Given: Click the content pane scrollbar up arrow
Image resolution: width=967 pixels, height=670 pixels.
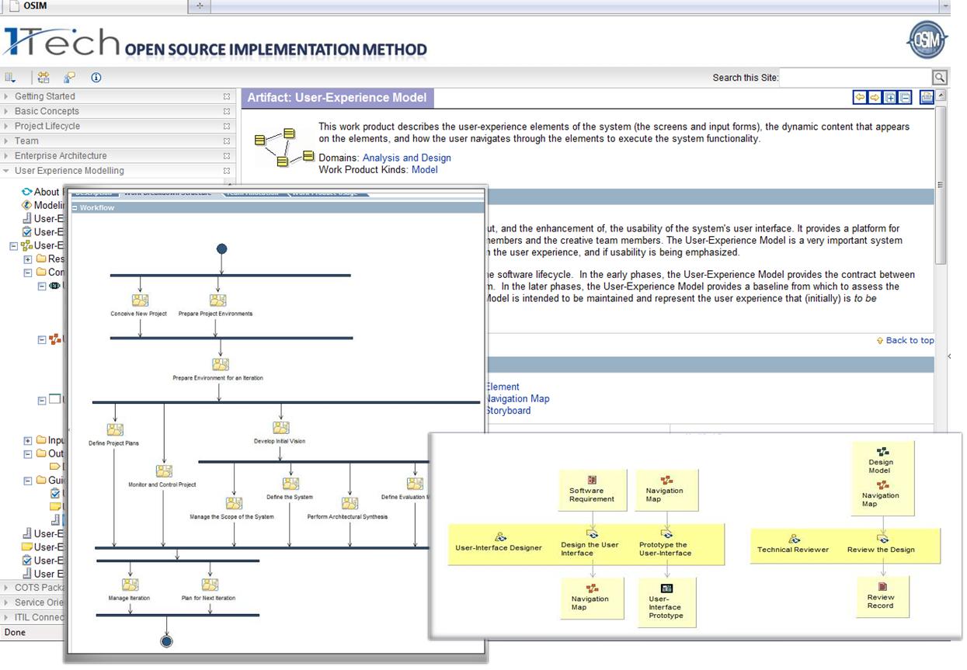Looking at the screenshot, I should click(941, 95).
